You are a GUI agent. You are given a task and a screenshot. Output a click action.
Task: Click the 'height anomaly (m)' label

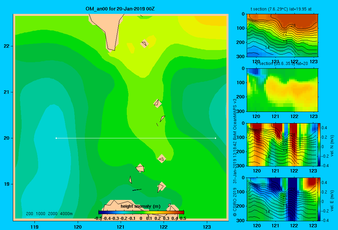(141, 206)
